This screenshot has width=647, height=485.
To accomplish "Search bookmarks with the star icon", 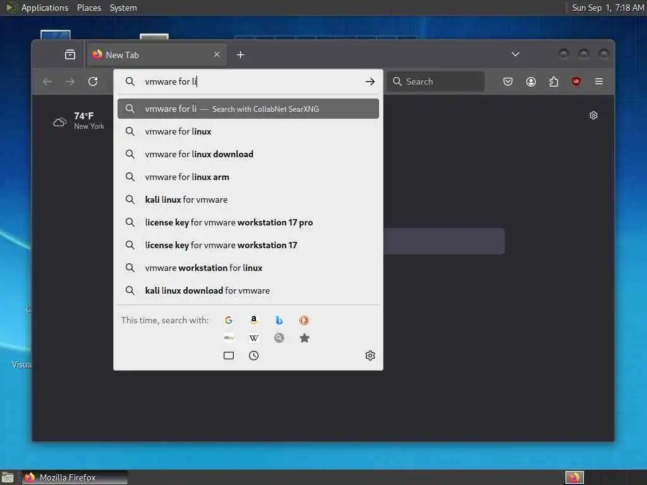I will (304, 338).
